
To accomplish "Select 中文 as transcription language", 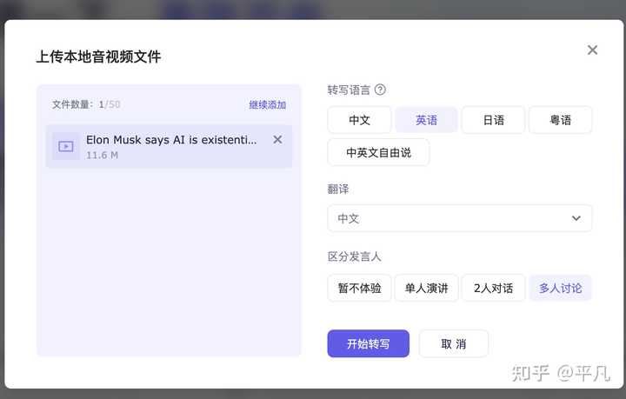I will coord(359,120).
